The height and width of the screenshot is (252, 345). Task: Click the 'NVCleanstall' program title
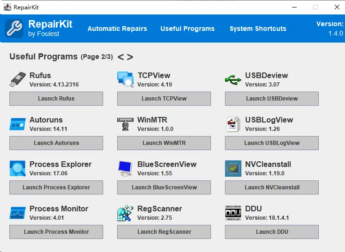[268, 164]
